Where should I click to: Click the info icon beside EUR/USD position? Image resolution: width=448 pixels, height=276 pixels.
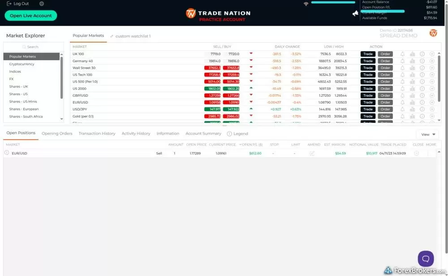pos(7,153)
